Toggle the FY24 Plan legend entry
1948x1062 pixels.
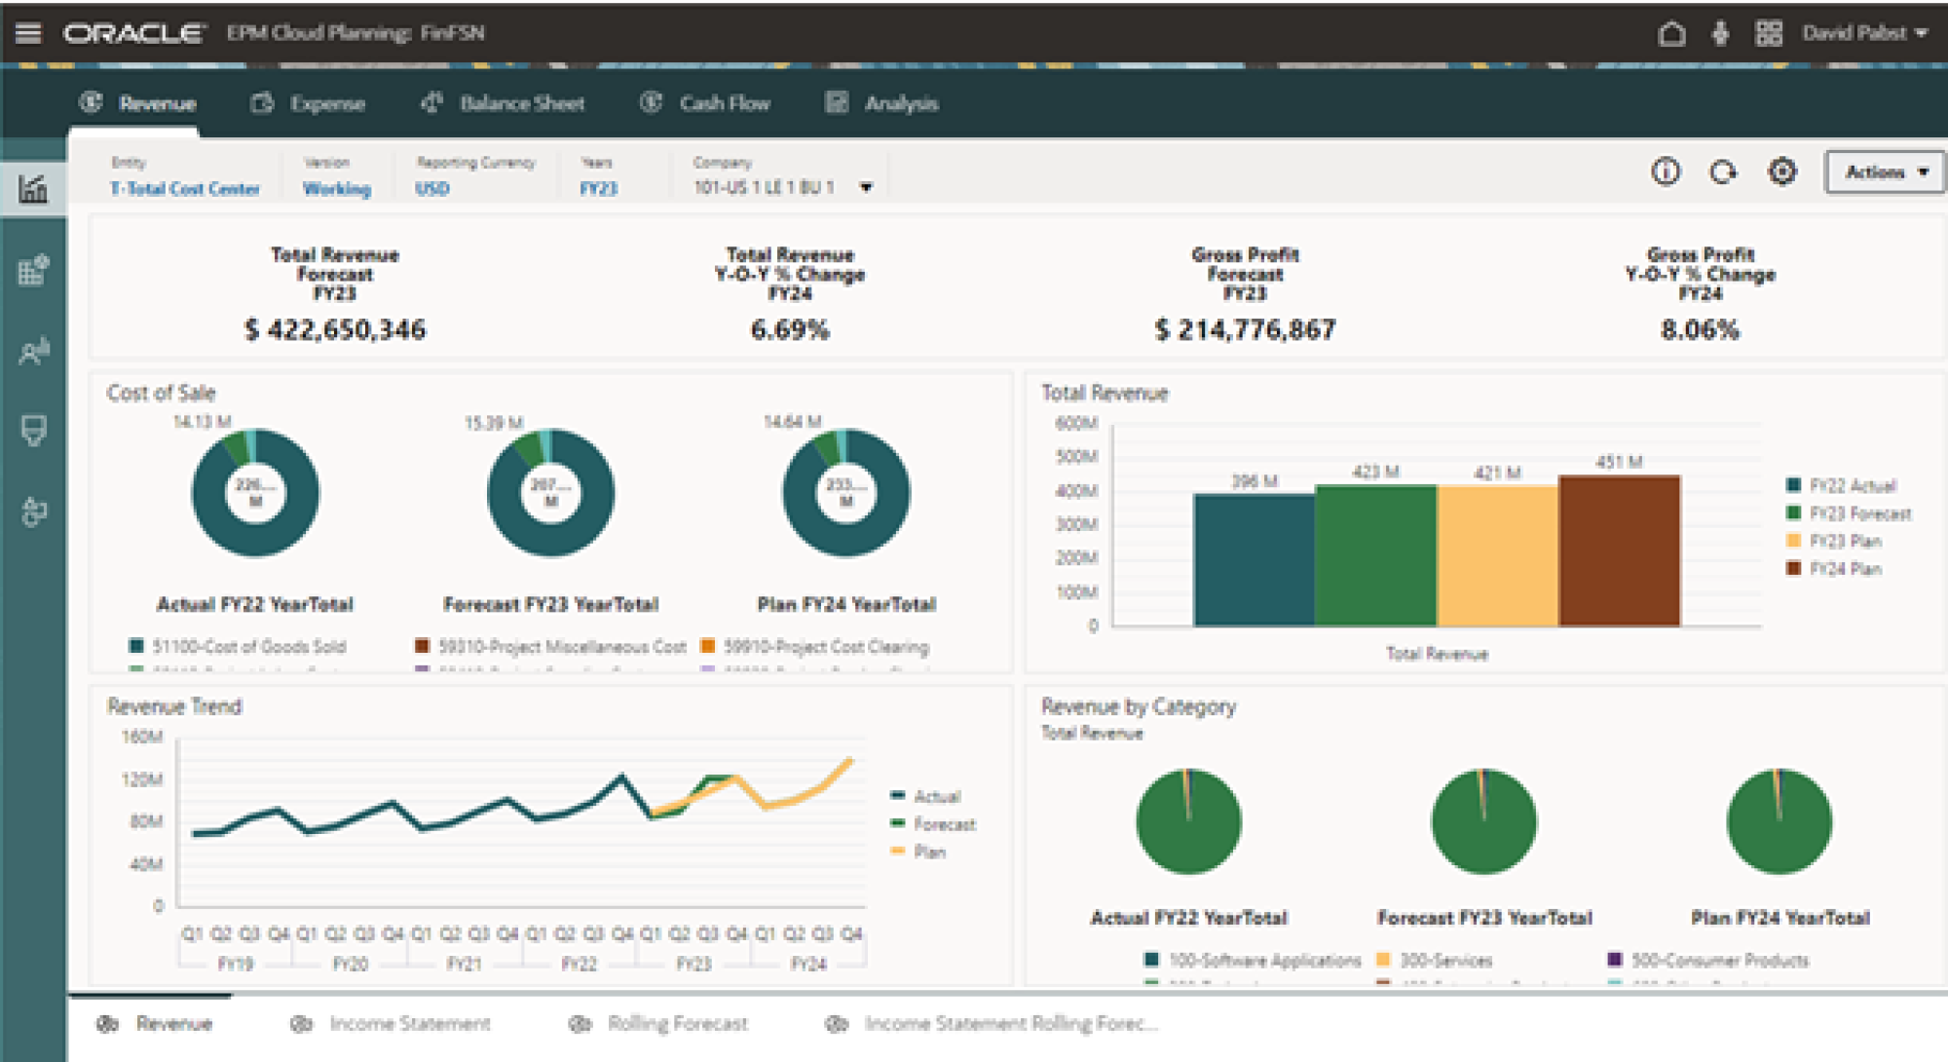pos(1834,569)
